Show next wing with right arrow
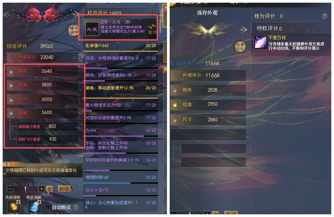334x217 pixels. [x=244, y=29]
